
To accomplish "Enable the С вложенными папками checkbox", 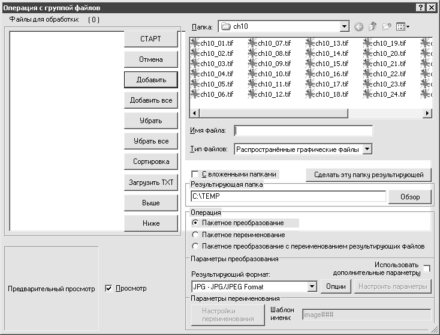I will pos(195,174).
